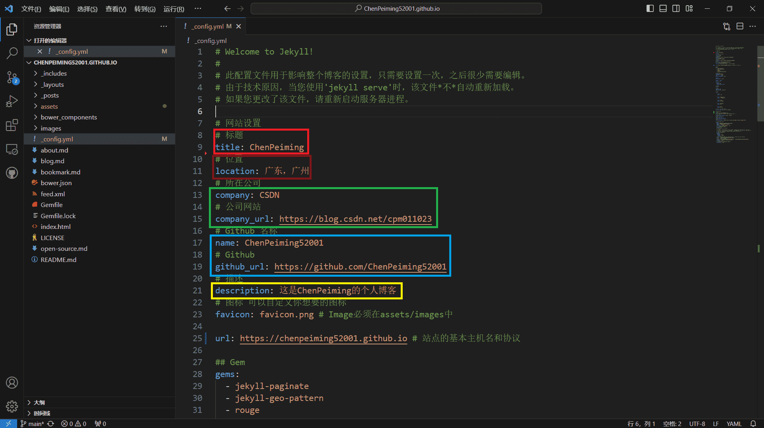Image resolution: width=764 pixels, height=428 pixels.
Task: Open the 文件(F) menu
Action: [x=31, y=9]
